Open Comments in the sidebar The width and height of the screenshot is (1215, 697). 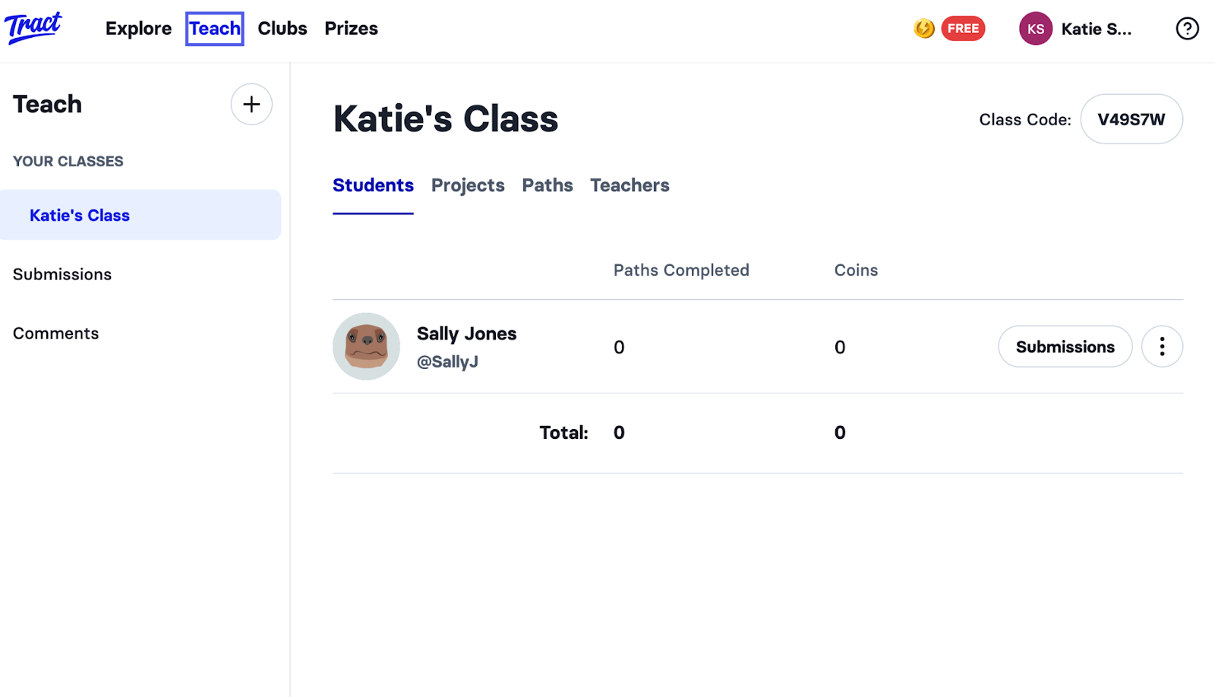55,333
